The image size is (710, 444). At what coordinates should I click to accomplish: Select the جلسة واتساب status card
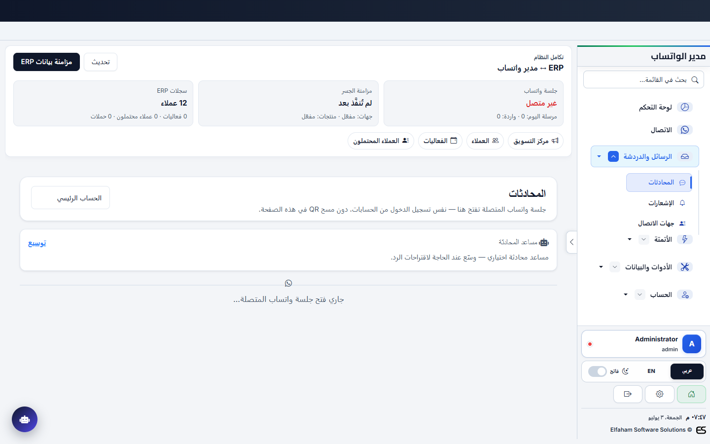[473, 104]
